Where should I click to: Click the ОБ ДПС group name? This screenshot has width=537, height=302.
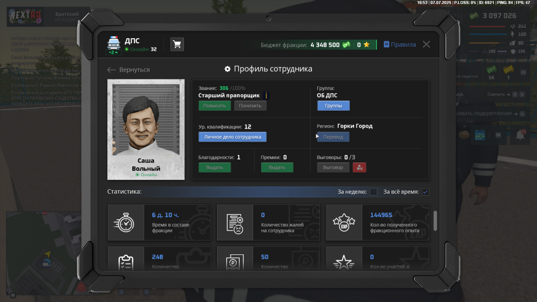[327, 95]
